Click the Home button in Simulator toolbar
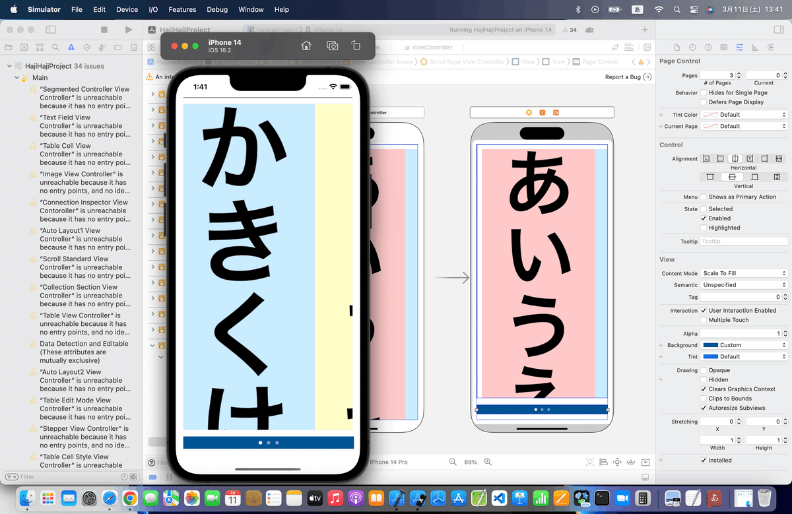This screenshot has height=514, width=792. (x=306, y=46)
